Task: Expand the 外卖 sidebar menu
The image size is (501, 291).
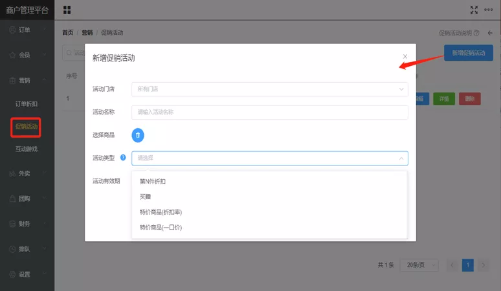Action: [x=45, y=173]
